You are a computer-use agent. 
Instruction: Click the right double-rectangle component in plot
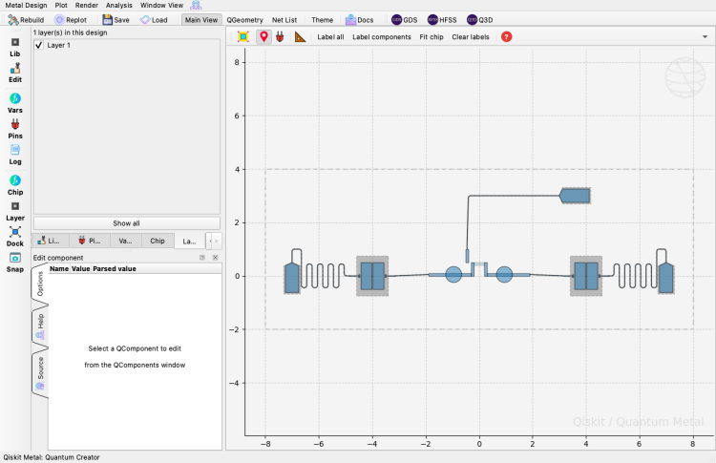coord(586,276)
